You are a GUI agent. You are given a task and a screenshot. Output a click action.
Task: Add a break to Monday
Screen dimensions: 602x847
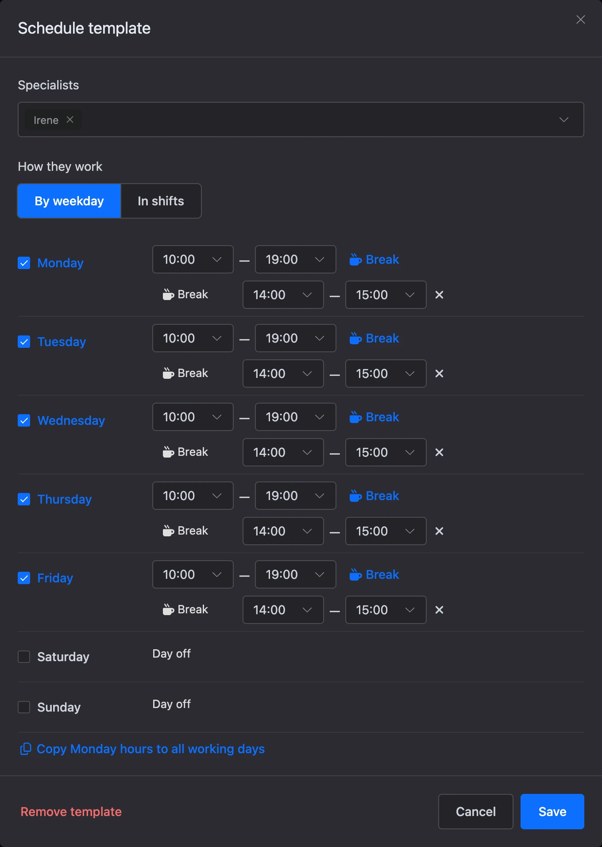(374, 259)
